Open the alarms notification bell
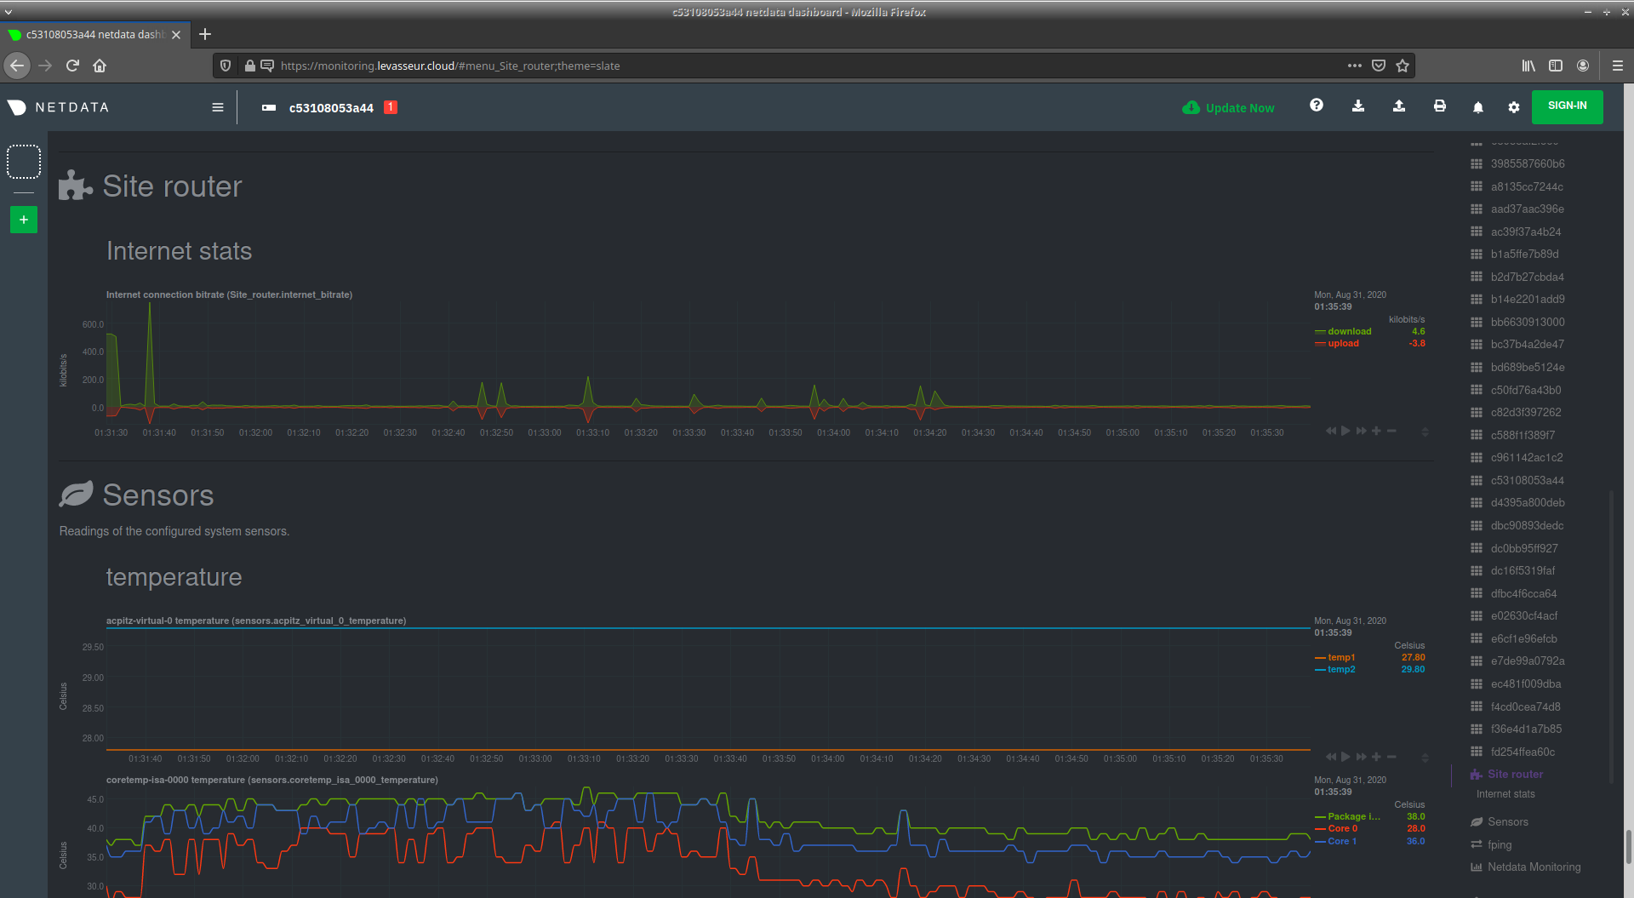This screenshot has width=1634, height=898. [x=1478, y=106]
